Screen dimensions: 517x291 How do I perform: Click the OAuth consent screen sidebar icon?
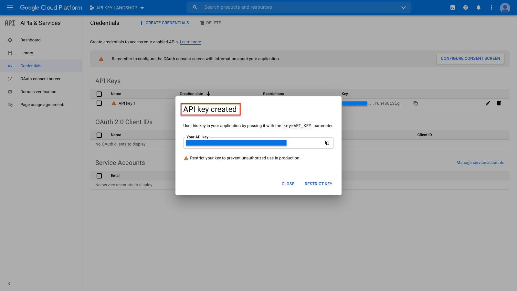pos(10,79)
